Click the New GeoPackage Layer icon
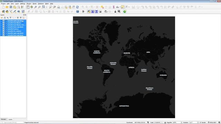Image resolution: width=221 pixels, height=124 pixels. pyautogui.click(x=7, y=11)
